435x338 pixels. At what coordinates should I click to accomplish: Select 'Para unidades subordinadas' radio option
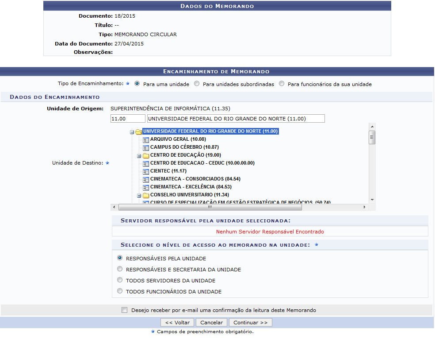tap(197, 84)
